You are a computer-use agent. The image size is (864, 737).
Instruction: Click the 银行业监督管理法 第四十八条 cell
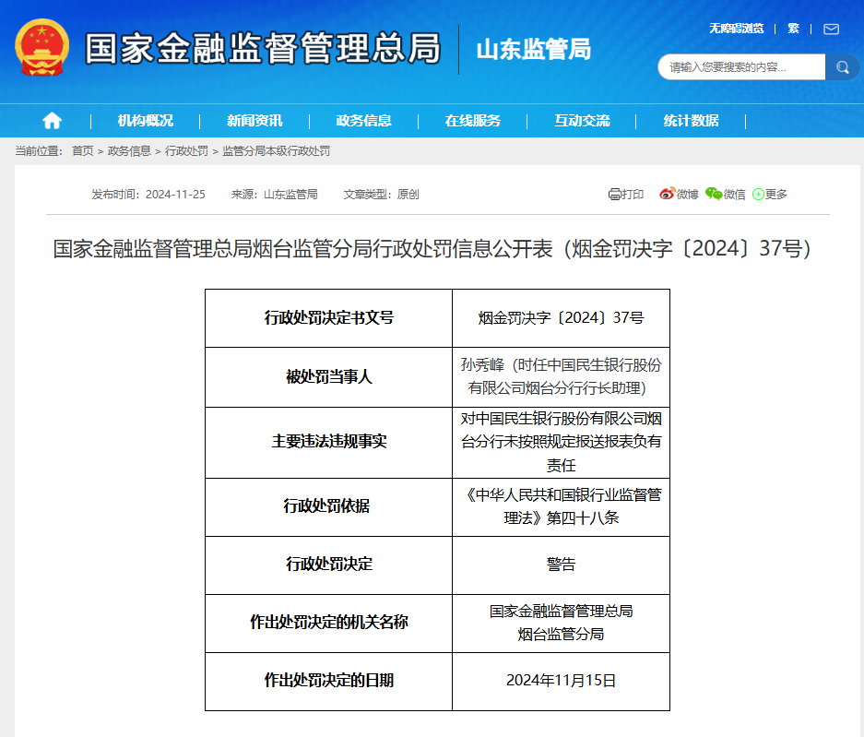[x=561, y=507]
